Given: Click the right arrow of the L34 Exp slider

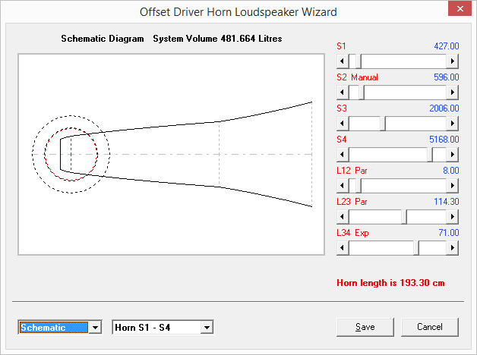Looking at the screenshot, I should click(x=453, y=247).
